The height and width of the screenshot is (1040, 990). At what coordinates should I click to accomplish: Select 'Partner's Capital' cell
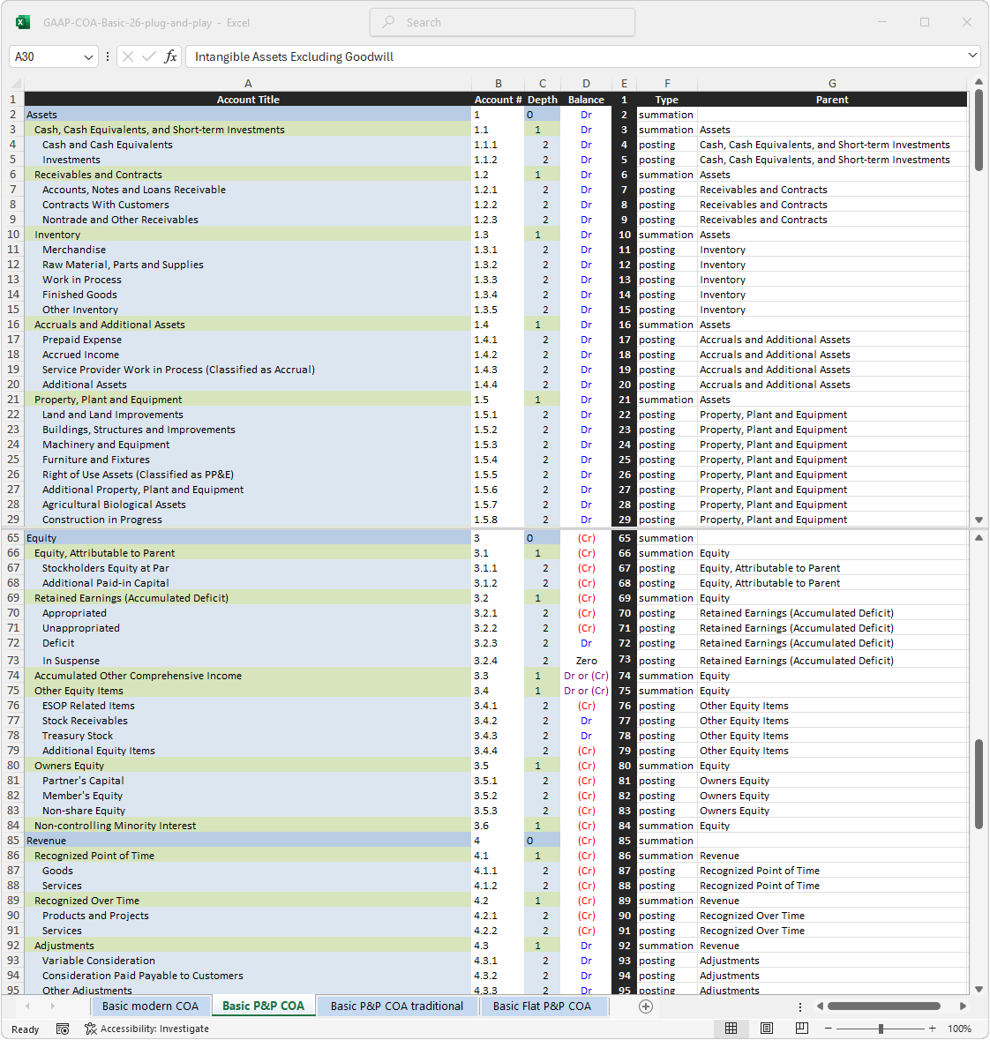pyautogui.click(x=248, y=781)
